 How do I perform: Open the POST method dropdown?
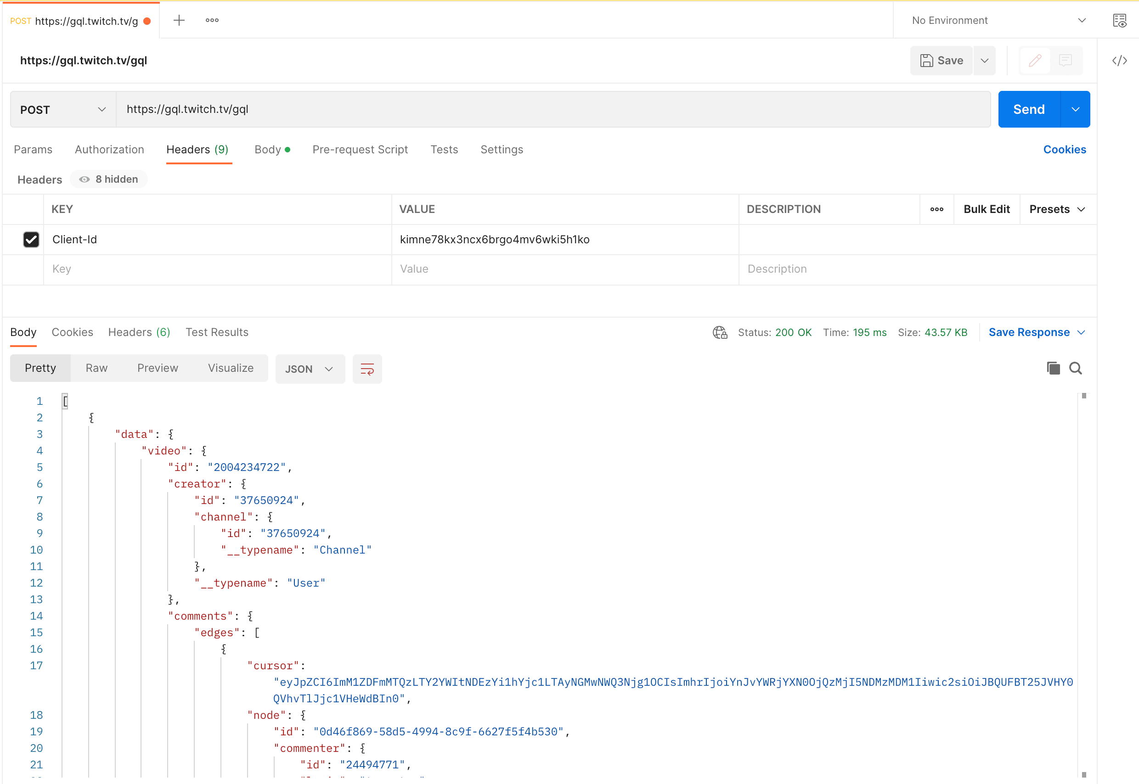point(62,109)
